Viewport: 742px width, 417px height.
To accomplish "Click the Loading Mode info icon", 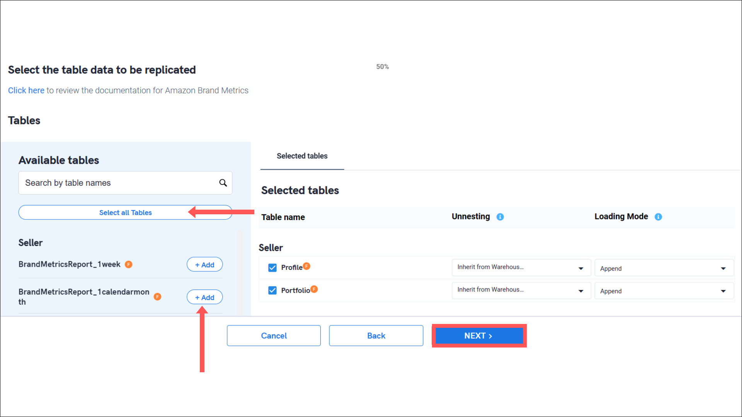I will pyautogui.click(x=658, y=217).
